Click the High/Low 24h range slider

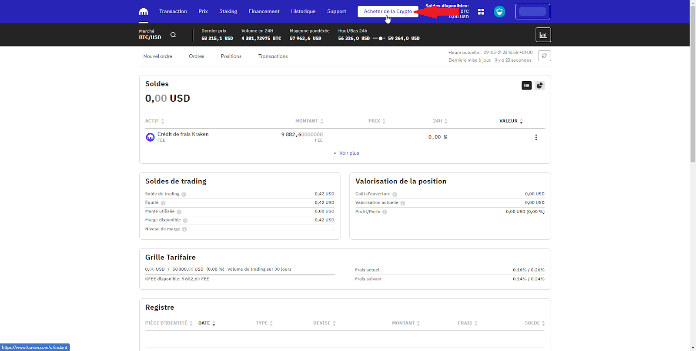point(379,38)
